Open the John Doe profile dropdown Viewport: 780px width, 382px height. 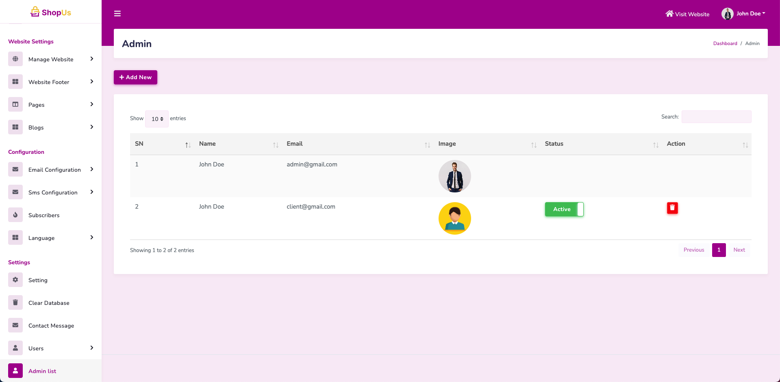743,14
